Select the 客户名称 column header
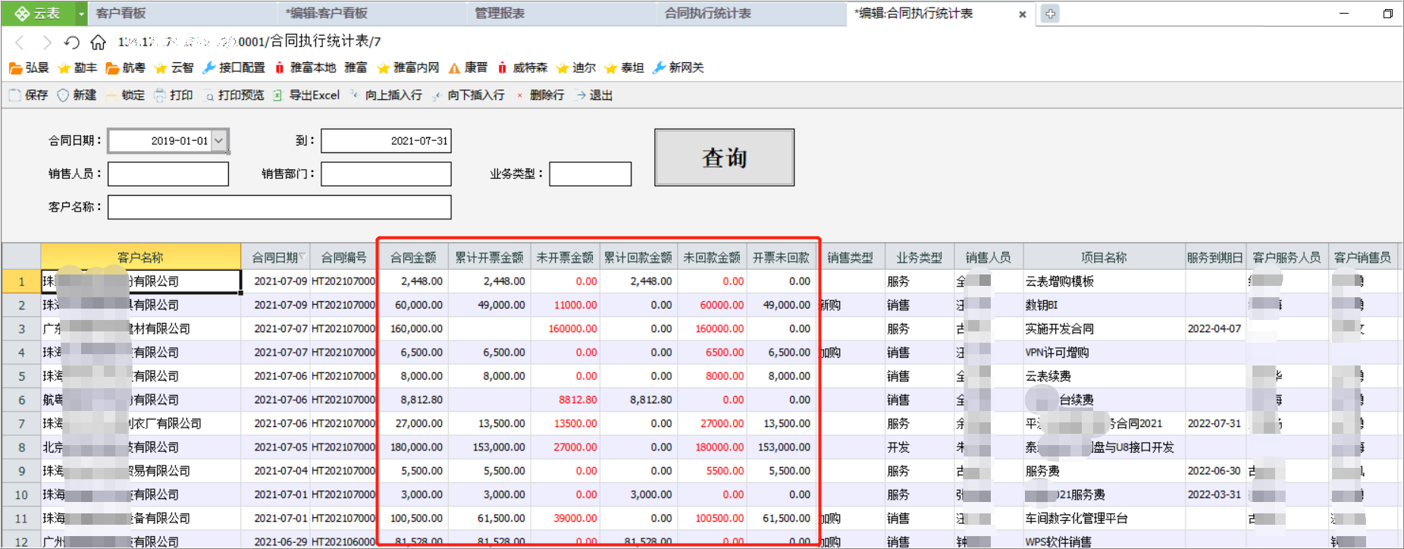Screen dimensions: 1404x549 click(140, 257)
